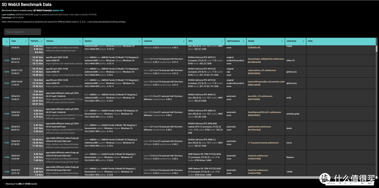Click the '17.52 it/s' performance value
The height and width of the screenshot is (188, 379).
coord(38,146)
